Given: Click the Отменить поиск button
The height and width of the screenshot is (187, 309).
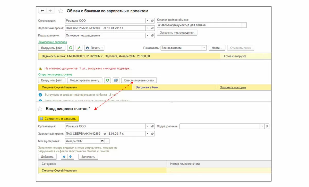Looking at the screenshot, I should coord(241,48).
